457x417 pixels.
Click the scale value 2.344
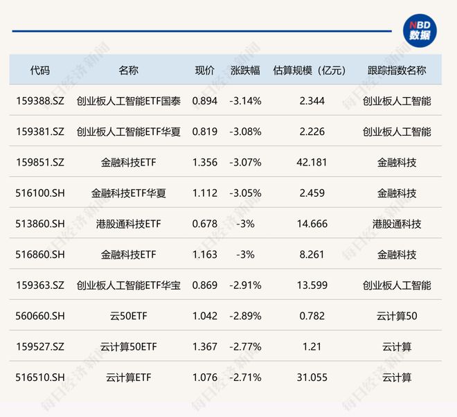coord(312,101)
